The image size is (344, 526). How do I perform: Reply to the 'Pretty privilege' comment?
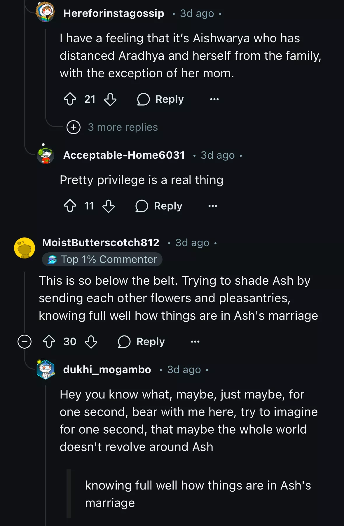point(159,206)
